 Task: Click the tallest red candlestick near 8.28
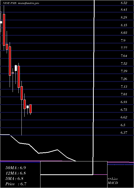(x=4, y=30)
